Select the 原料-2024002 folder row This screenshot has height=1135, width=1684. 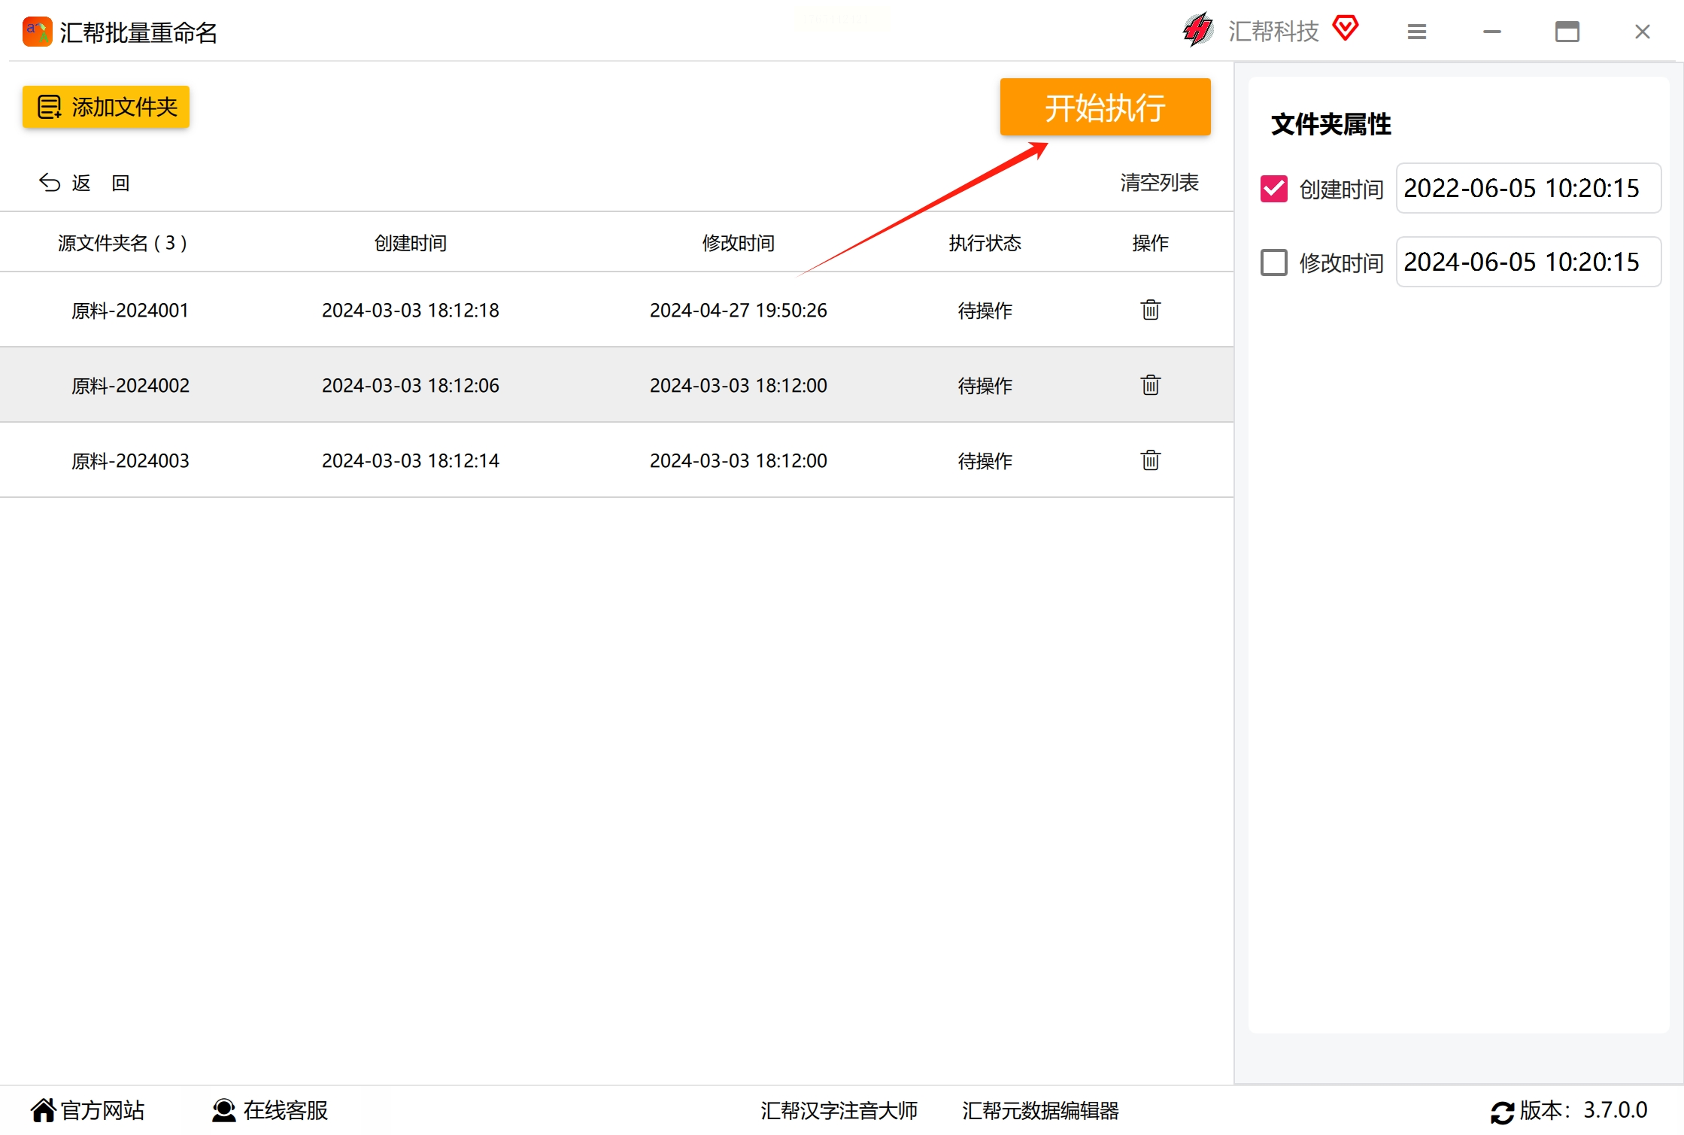click(x=131, y=385)
